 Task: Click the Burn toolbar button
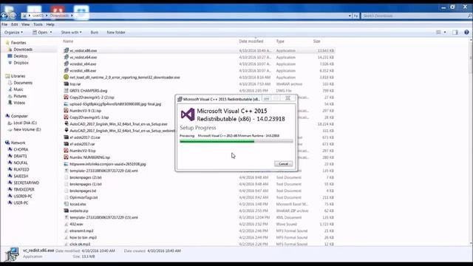(95, 33)
